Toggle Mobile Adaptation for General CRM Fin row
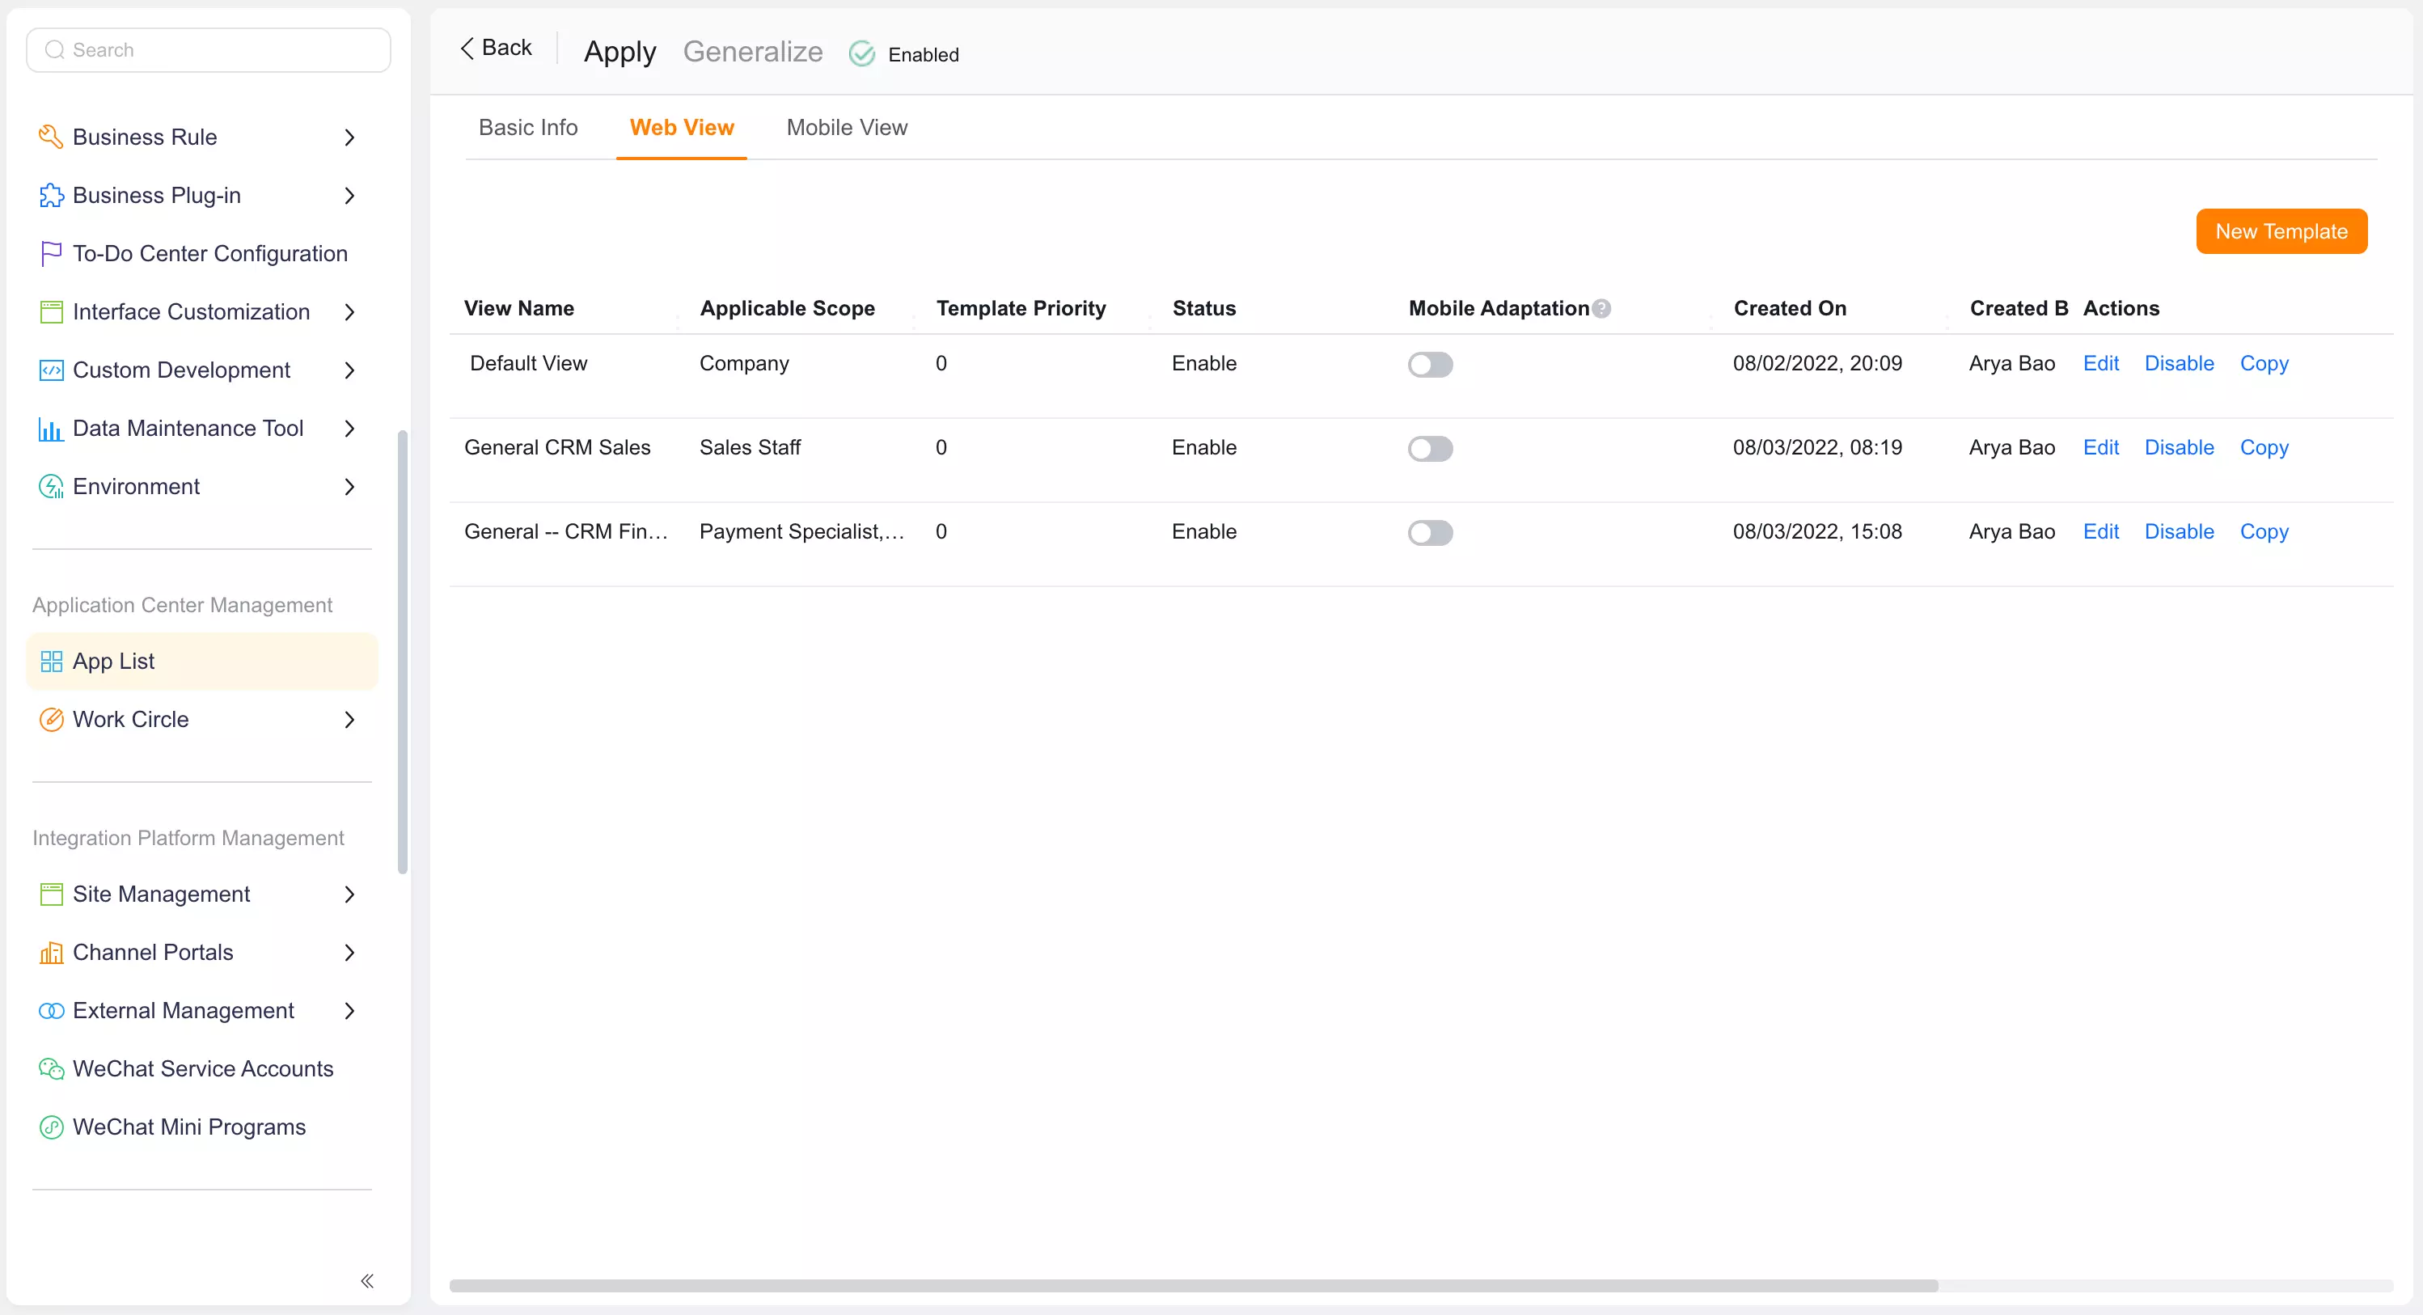Screen dimensions: 2423x1315 click(1430, 533)
